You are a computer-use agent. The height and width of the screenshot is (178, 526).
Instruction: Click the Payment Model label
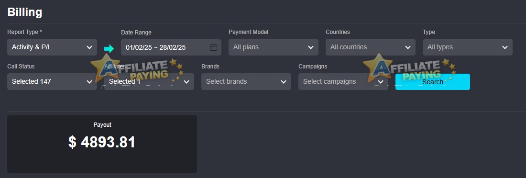(x=248, y=32)
